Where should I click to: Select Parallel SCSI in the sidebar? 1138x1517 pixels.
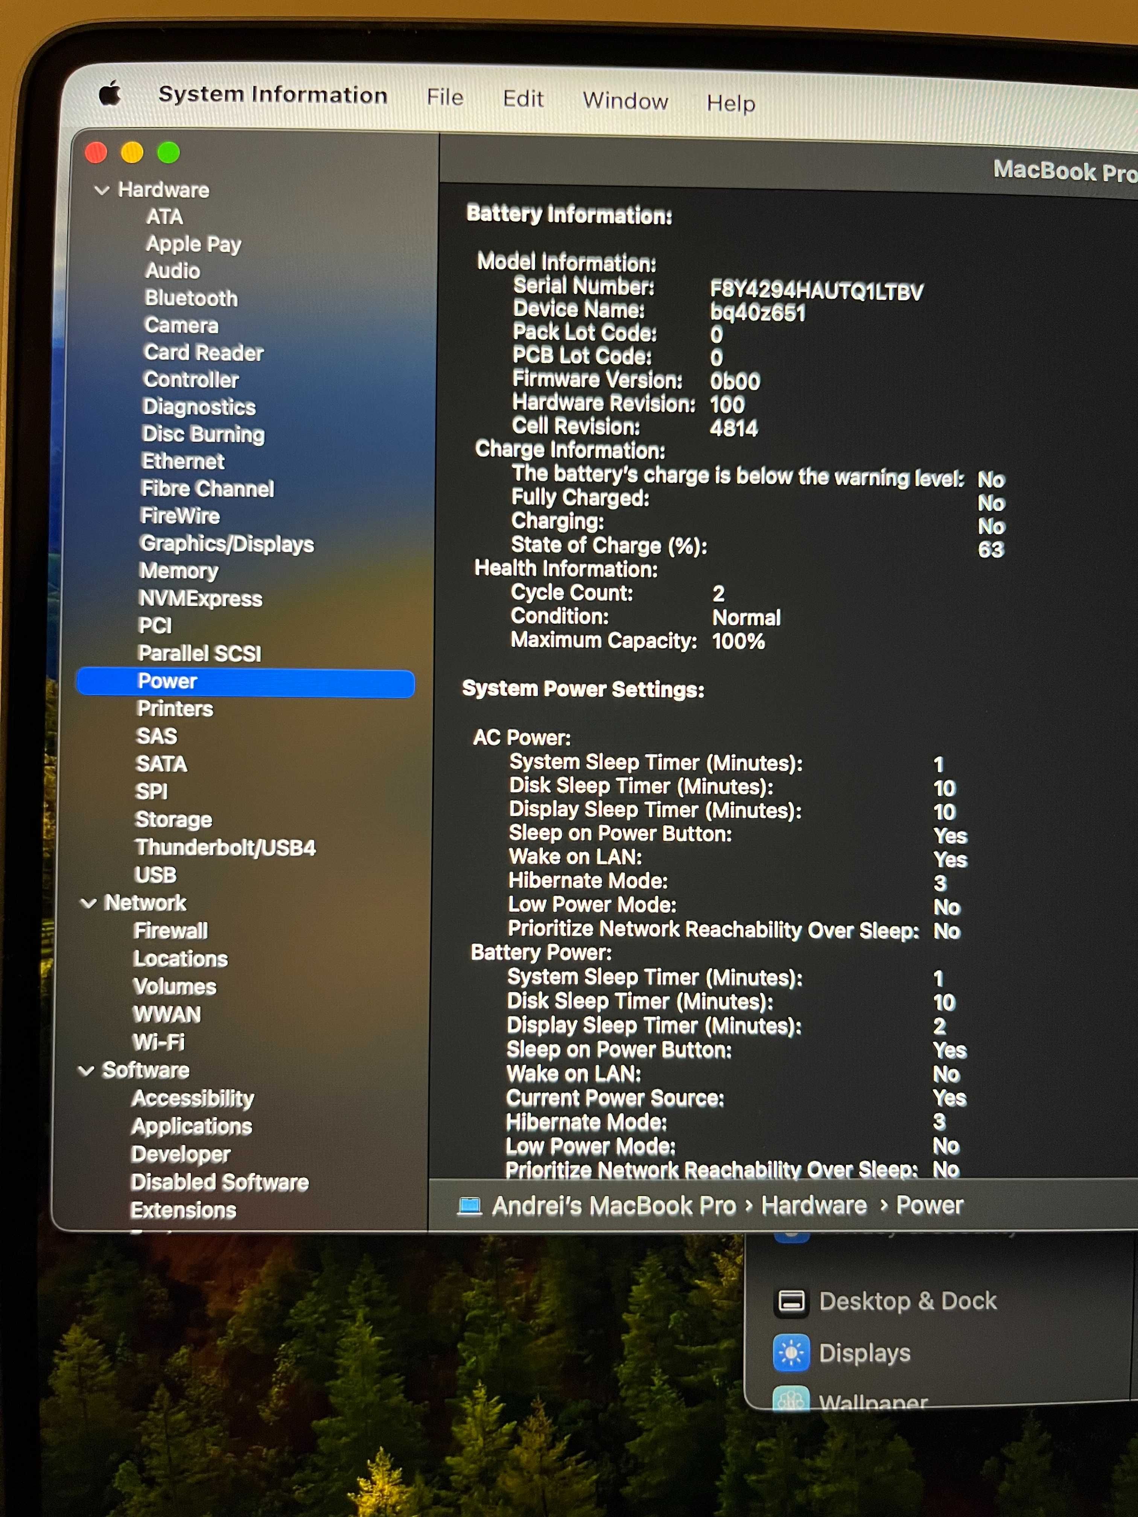pos(199,653)
